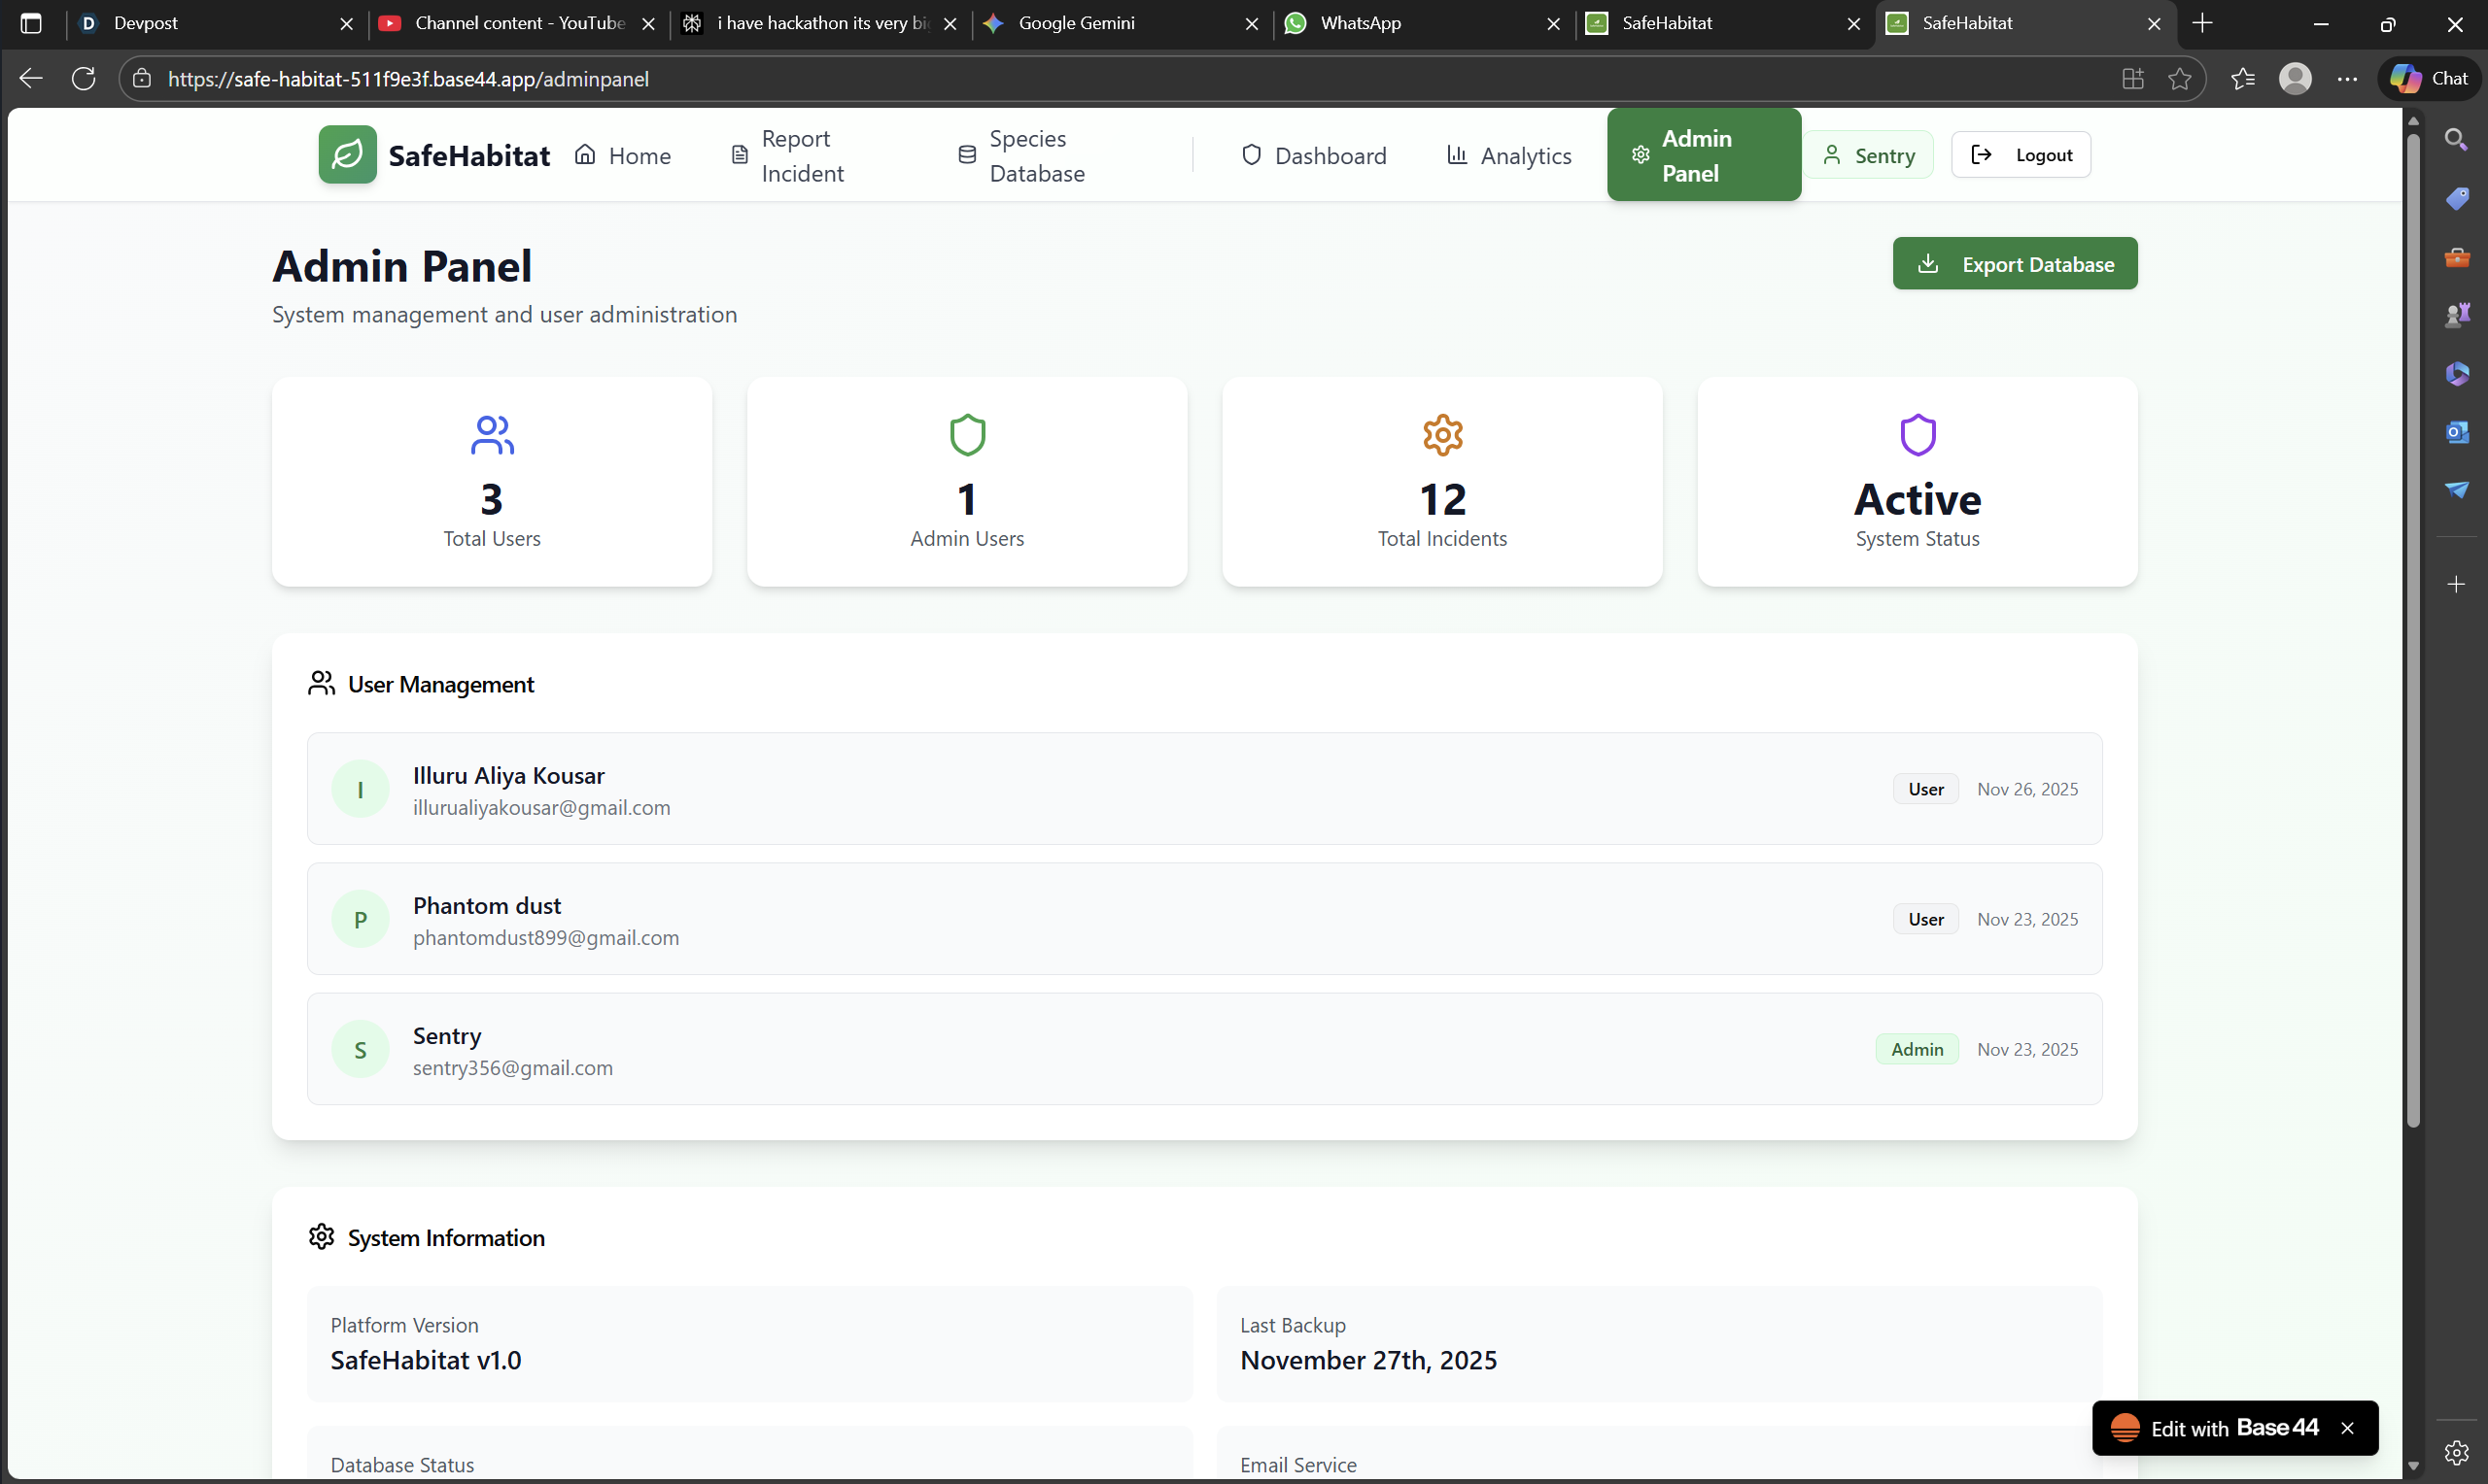Viewport: 2488px width, 1484px height.
Task: Open the Edge sidebar search icon
Action: tap(2456, 139)
